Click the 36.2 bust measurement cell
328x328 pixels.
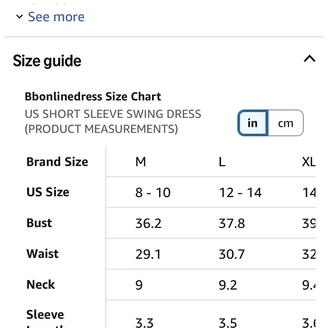[148, 224]
